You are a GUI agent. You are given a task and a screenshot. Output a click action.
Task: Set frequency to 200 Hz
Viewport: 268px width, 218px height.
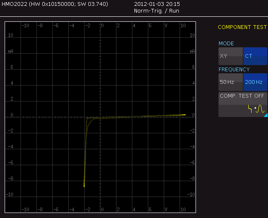(x=255, y=82)
